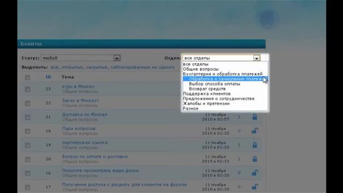Choose 'все отделы' in the dropdown list
The height and width of the screenshot is (193, 343).
(225, 64)
